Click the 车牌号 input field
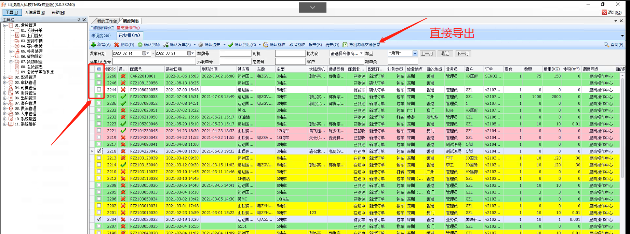The image size is (630, 234). 235,54
